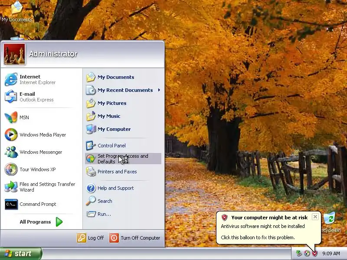Click 'Click this balloon to fix this problem'
This screenshot has width=347, height=260.
pos(258,237)
